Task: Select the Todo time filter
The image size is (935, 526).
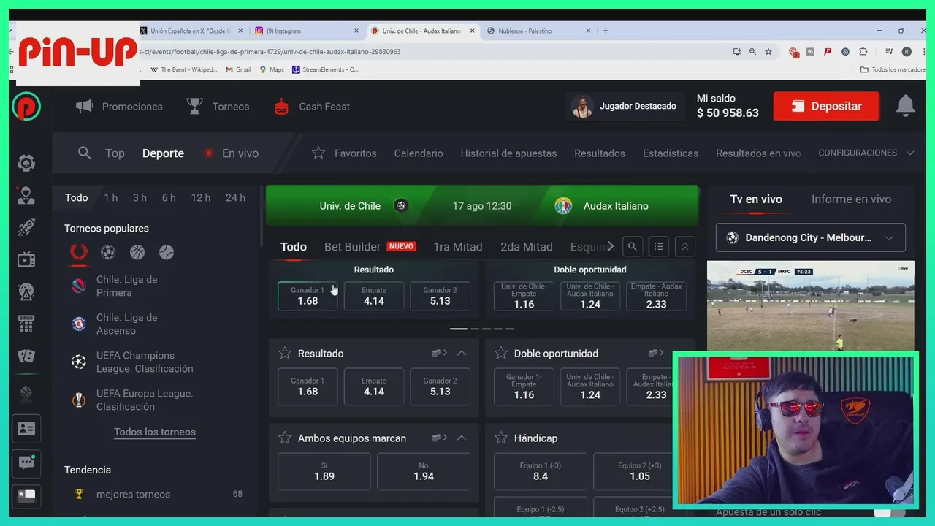Action: [x=76, y=197]
